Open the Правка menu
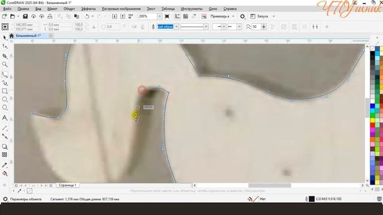The height and width of the screenshot is (215, 383). (x=23, y=9)
